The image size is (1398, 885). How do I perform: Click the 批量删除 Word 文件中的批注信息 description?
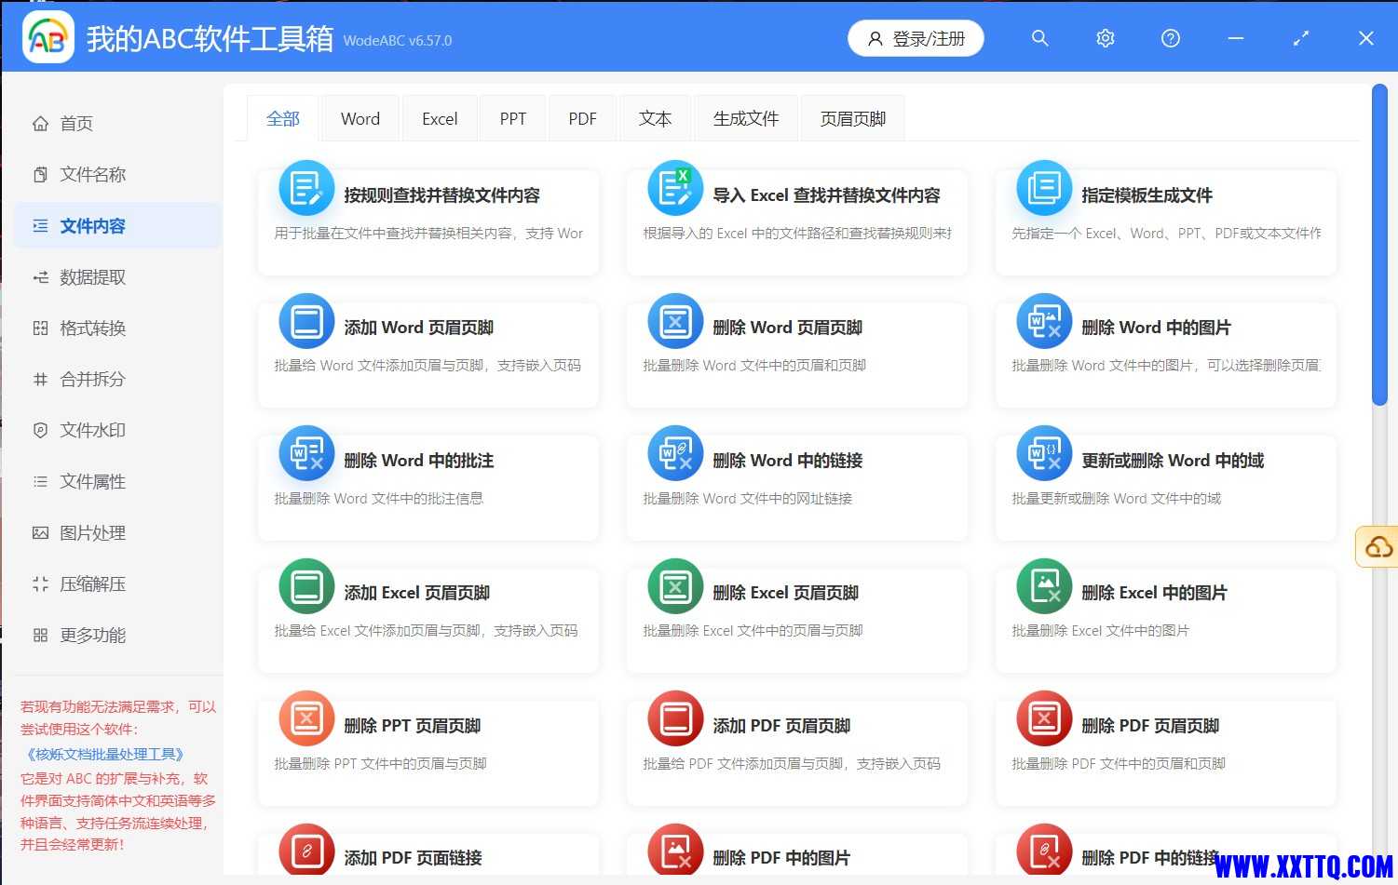(x=378, y=498)
